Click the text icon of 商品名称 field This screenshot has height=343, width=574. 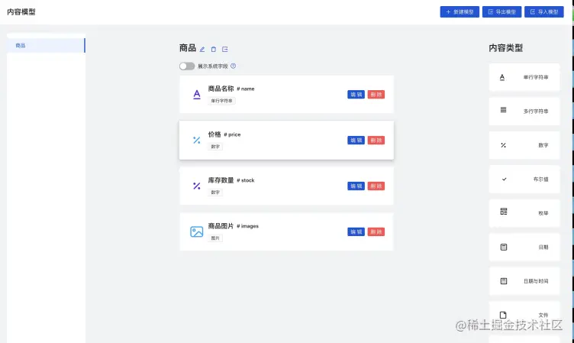coord(197,95)
